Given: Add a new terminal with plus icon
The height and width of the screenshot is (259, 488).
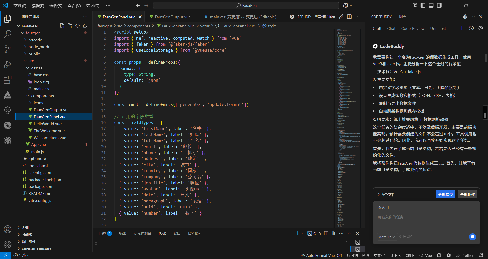Looking at the screenshot, I should (297, 233).
